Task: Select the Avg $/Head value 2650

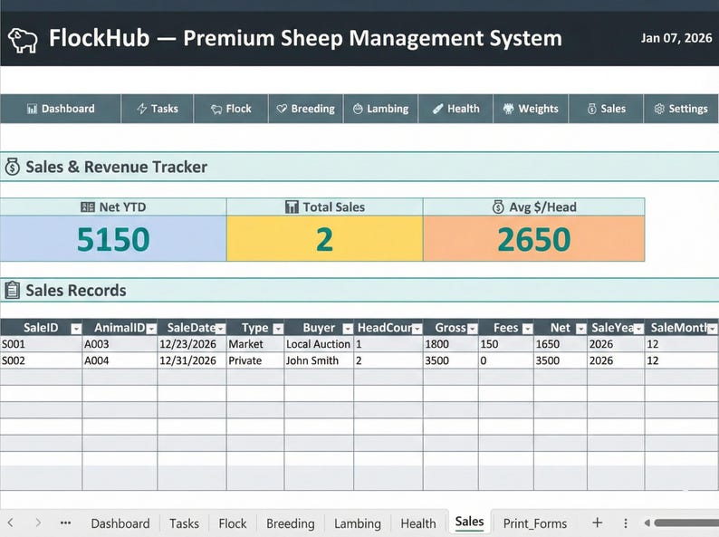Action: (533, 239)
